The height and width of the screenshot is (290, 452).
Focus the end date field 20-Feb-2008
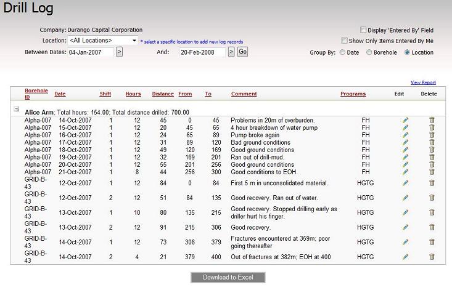[202, 52]
